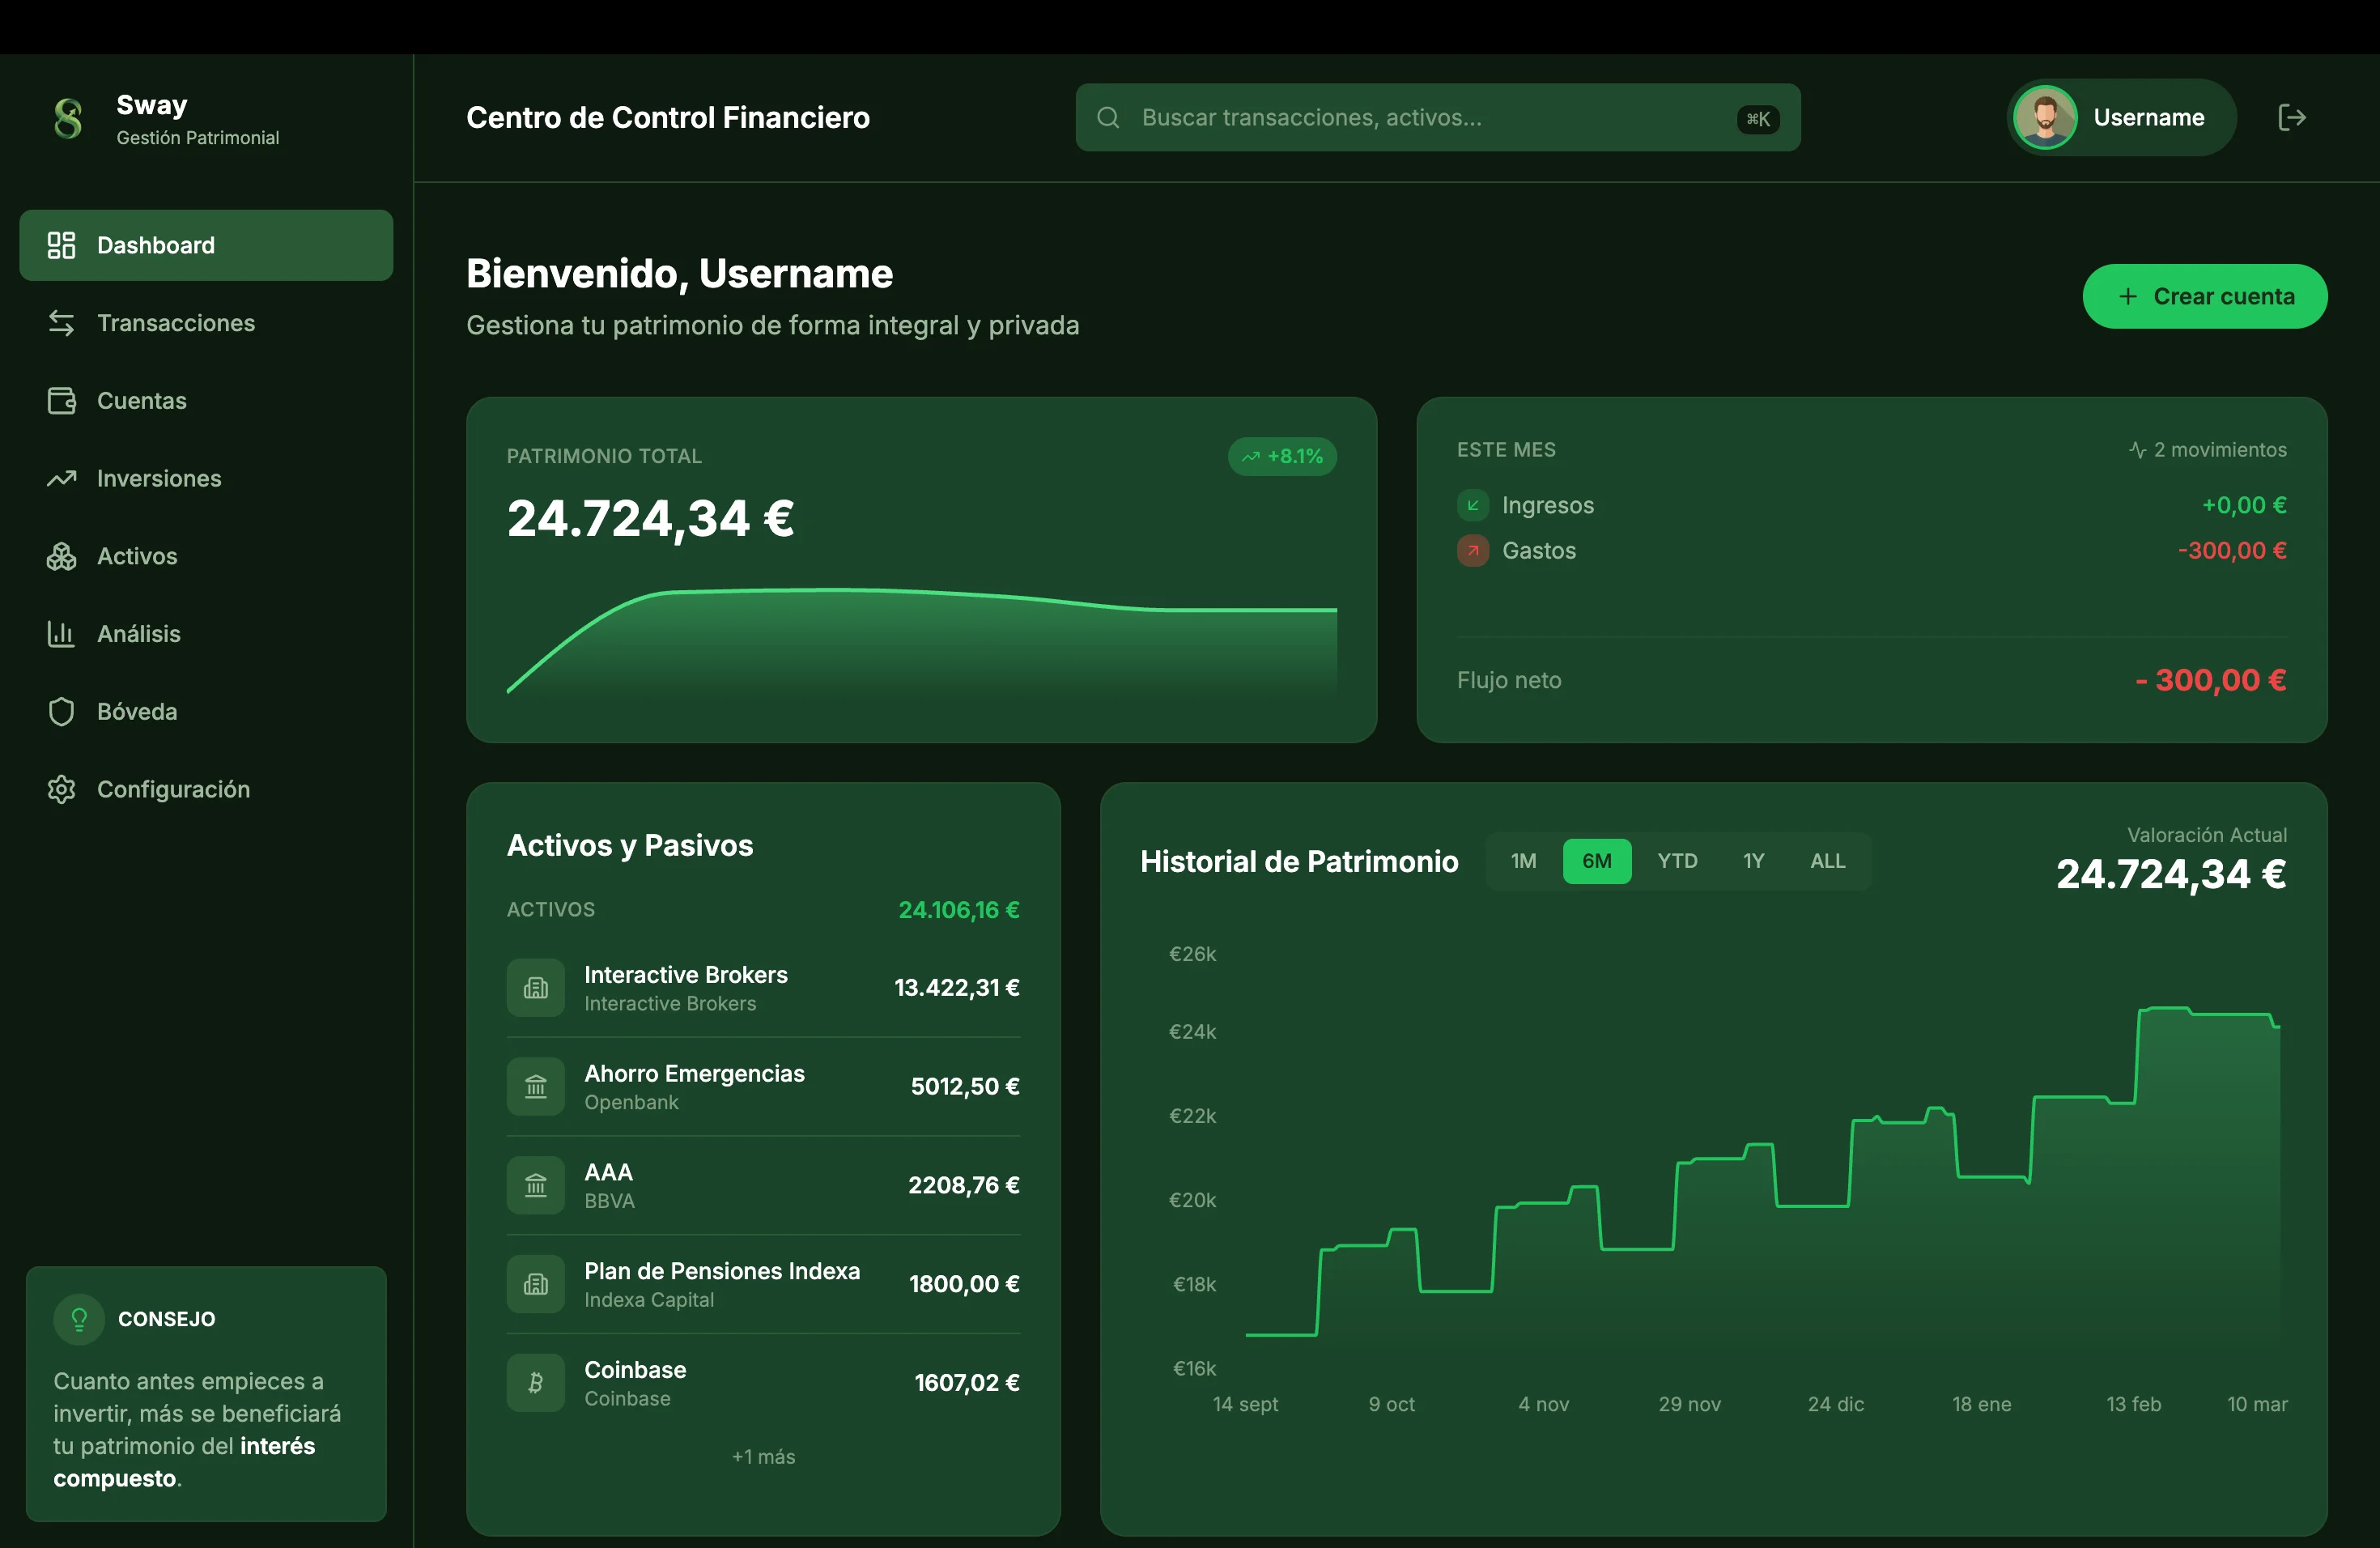Screen dimensions: 2380x1548
Task: Switch chart to YTD range
Action: click(x=1677, y=861)
